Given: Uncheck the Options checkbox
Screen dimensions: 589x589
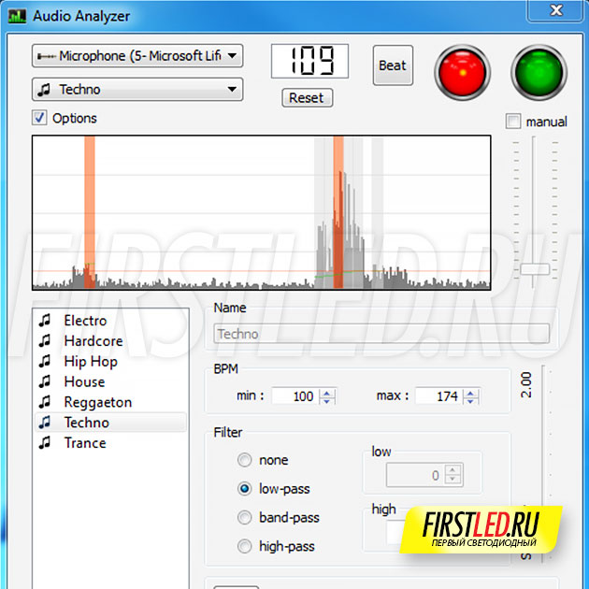Looking at the screenshot, I should pos(39,118).
